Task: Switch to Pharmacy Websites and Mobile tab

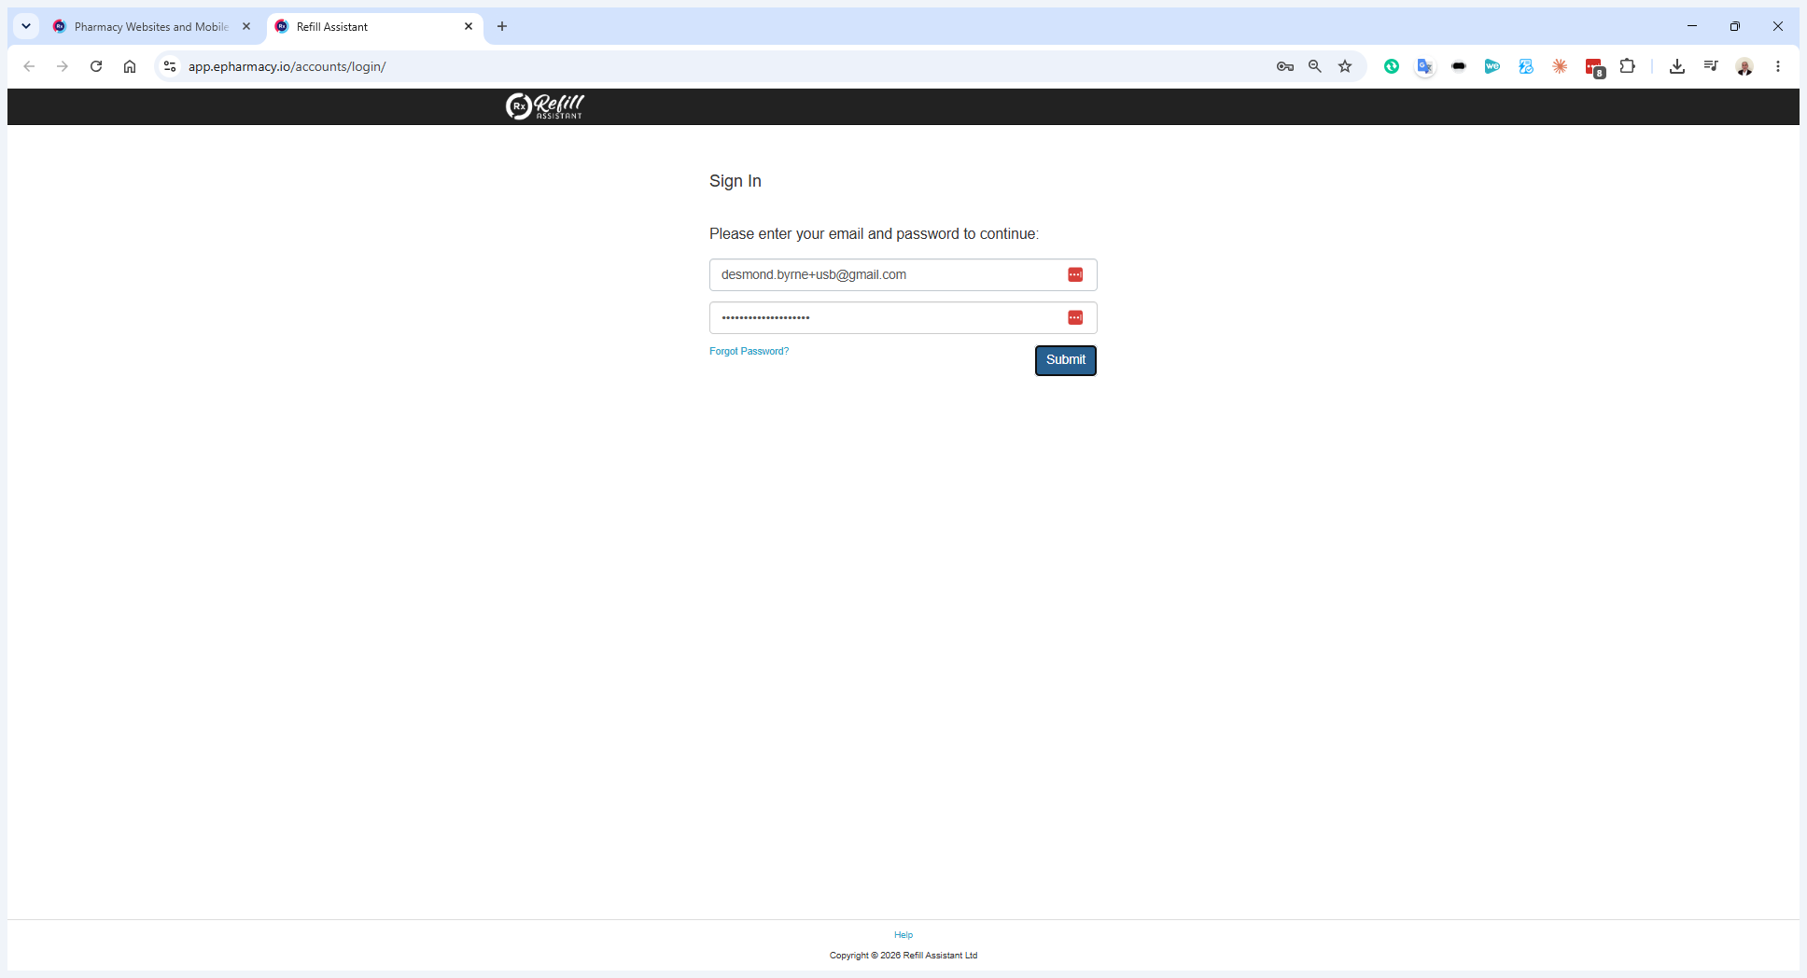Action: pos(151,27)
